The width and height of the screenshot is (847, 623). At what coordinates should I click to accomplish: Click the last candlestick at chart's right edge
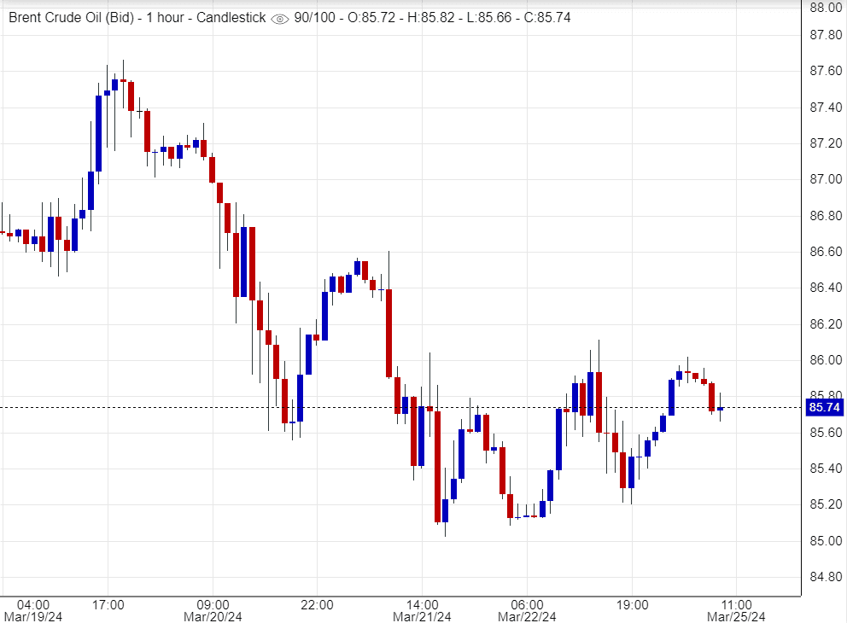tap(720, 409)
